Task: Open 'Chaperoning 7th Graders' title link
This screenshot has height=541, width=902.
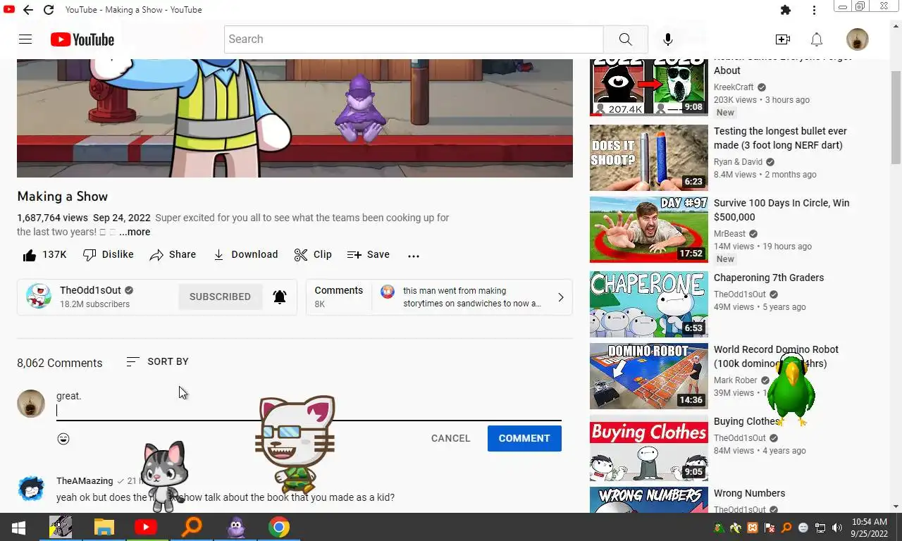Action: [x=769, y=278]
